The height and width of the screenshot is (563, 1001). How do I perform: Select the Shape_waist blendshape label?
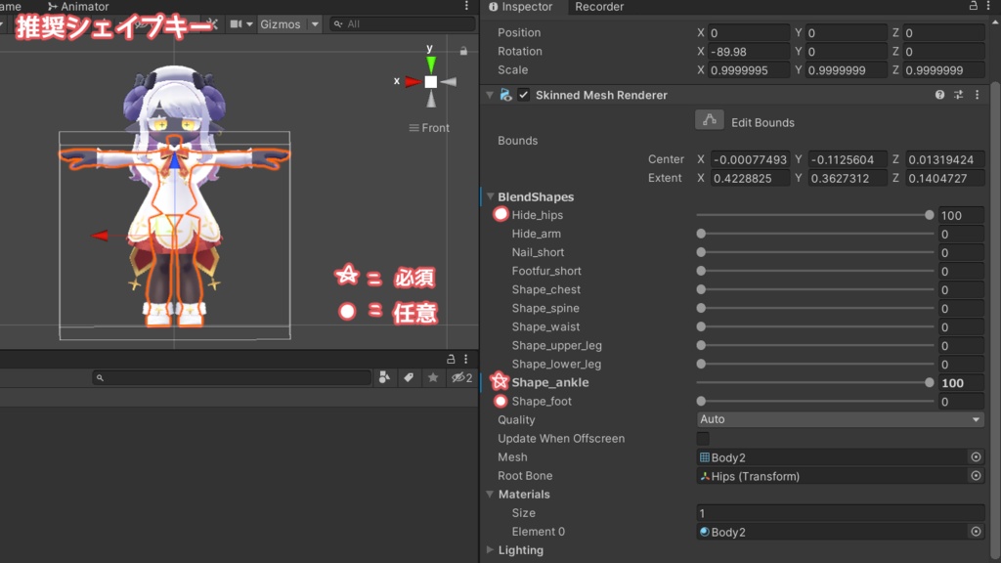(545, 326)
